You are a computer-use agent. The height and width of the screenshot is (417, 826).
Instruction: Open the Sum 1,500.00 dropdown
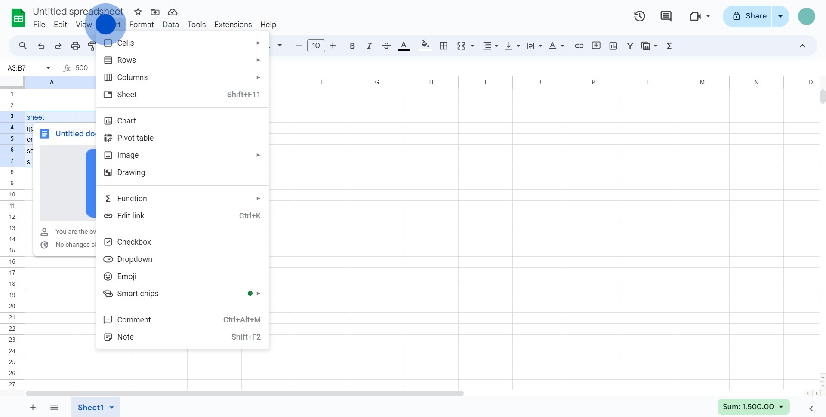coord(753,407)
